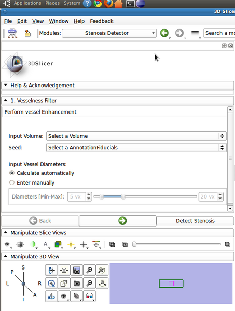The width and height of the screenshot is (235, 311).
Task: Open the Help menu
Action: [x=79, y=21]
